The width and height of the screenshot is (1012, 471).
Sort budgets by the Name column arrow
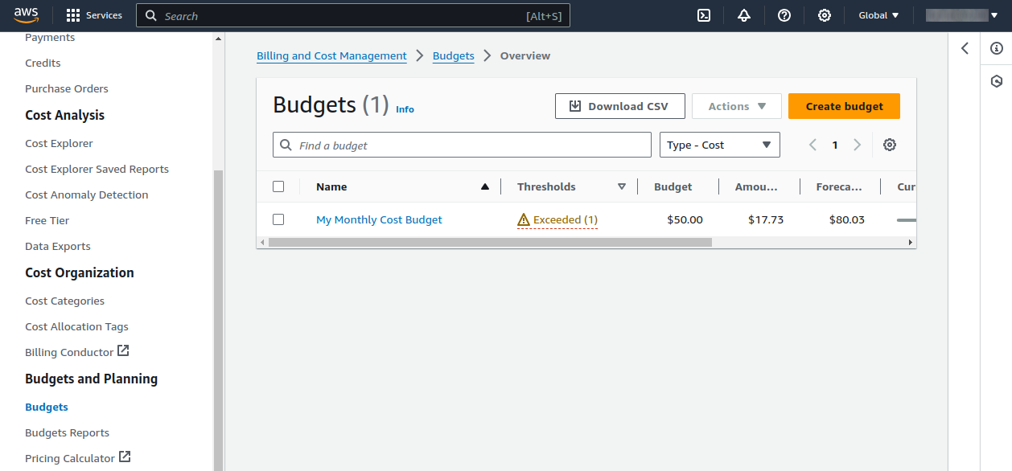pyautogui.click(x=484, y=186)
